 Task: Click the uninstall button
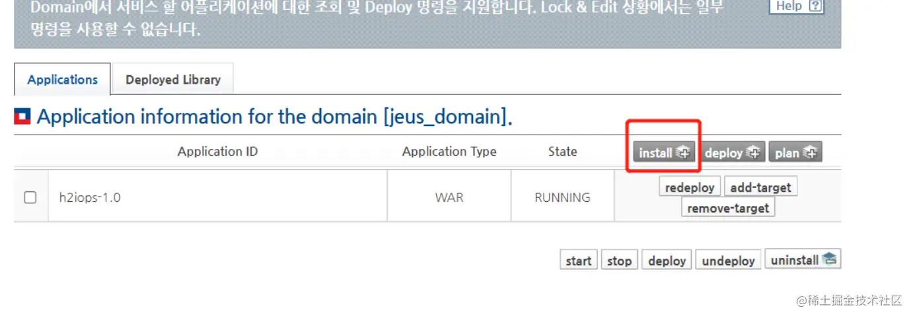tap(803, 259)
